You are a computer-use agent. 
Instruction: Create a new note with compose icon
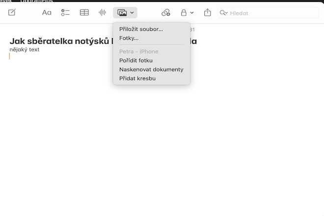pos(12,13)
